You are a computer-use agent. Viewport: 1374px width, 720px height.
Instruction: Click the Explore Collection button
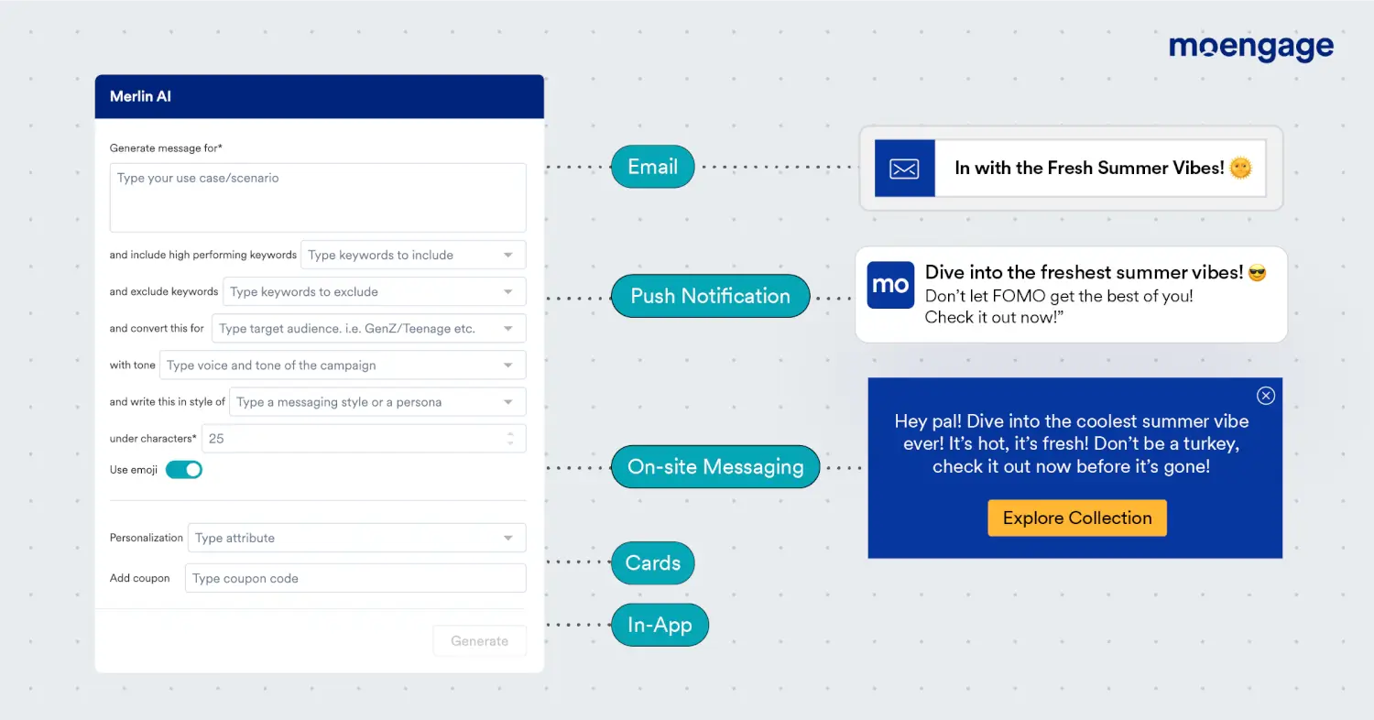pyautogui.click(x=1077, y=518)
